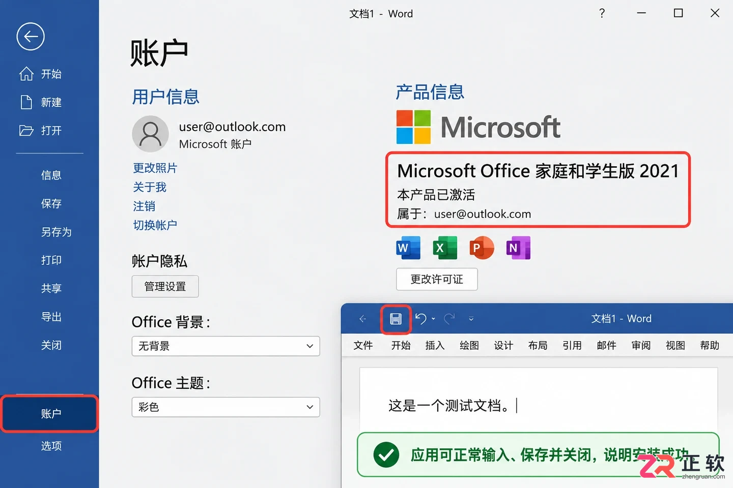Switch to the 设计 tab in the inset ribbon
This screenshot has width=733, height=488.
(503, 346)
